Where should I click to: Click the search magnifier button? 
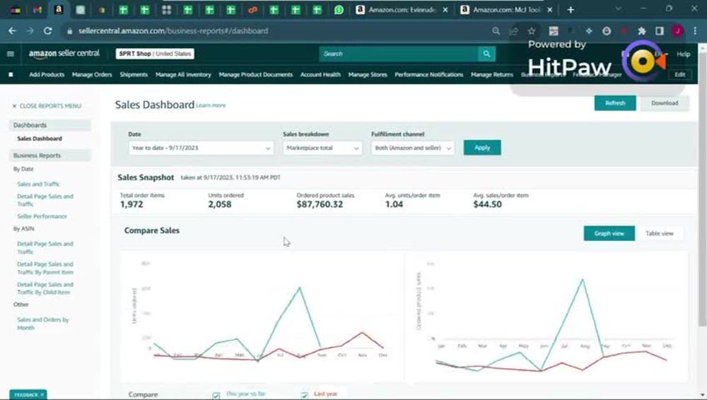tap(486, 54)
